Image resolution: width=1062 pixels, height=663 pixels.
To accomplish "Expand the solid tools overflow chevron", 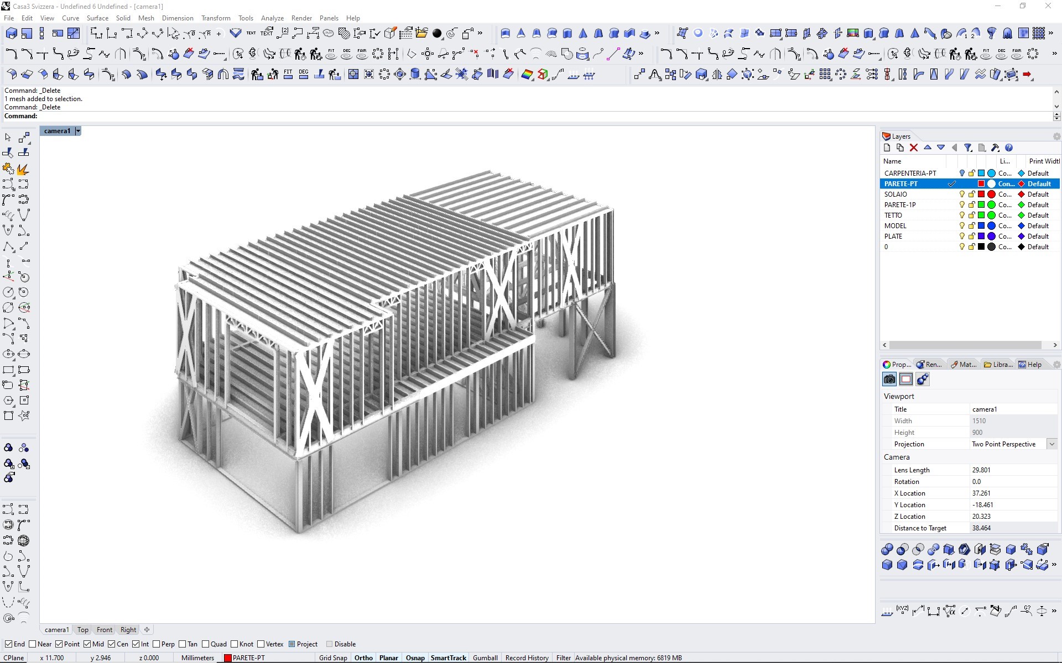I will click(1054, 565).
